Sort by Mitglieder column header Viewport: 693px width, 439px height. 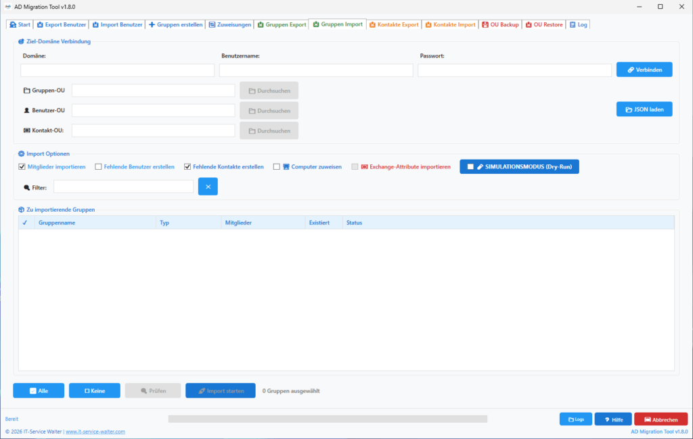coord(263,223)
